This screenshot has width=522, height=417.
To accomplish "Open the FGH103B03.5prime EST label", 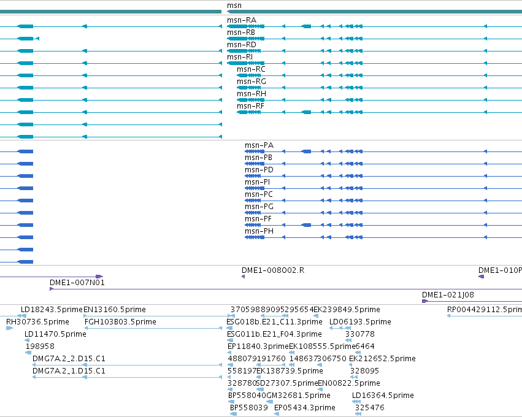I will coord(120,322).
